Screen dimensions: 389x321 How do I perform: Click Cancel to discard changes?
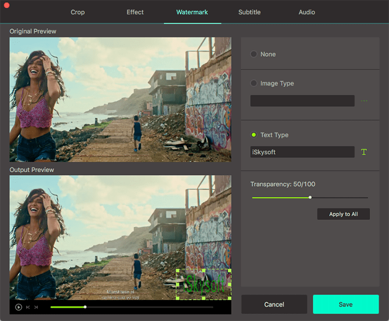(274, 304)
